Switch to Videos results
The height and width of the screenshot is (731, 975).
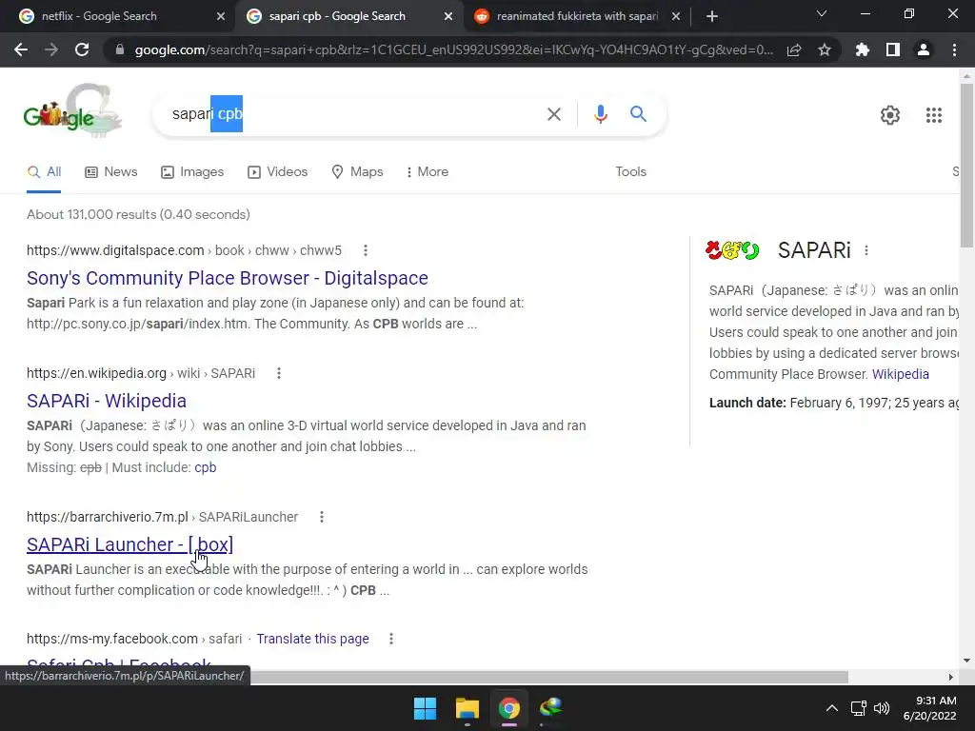pyautogui.click(x=277, y=172)
